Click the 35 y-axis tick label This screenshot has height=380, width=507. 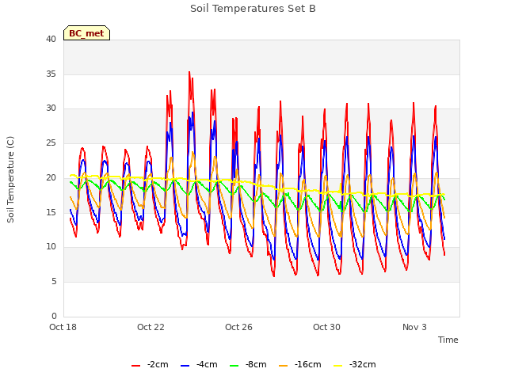pos(51,74)
